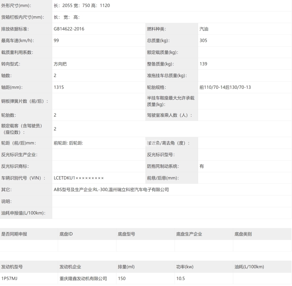
Task: Select the wheelbase value 1315
Action: point(59,87)
